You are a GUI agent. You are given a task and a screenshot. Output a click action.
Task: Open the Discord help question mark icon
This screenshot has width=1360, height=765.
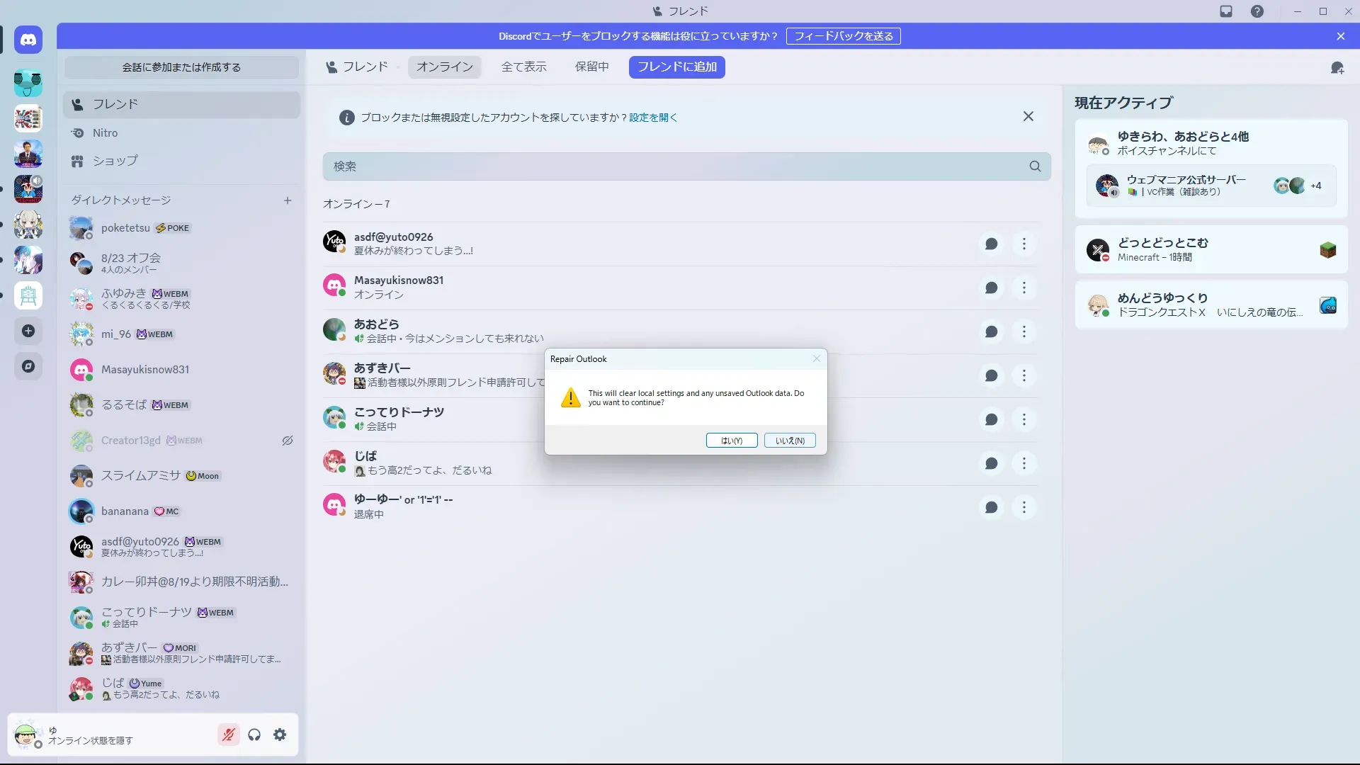[1257, 11]
